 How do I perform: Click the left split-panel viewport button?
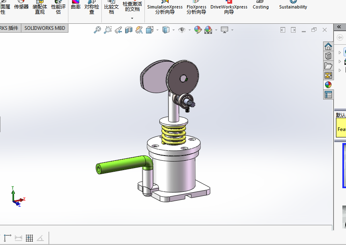[283, 30]
